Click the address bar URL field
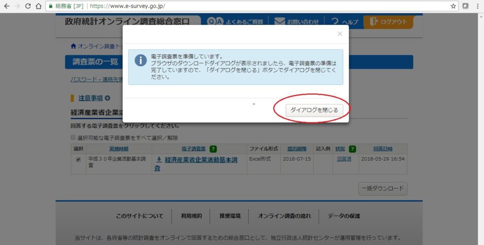Viewport: 484px width, 245px height. coord(265,6)
